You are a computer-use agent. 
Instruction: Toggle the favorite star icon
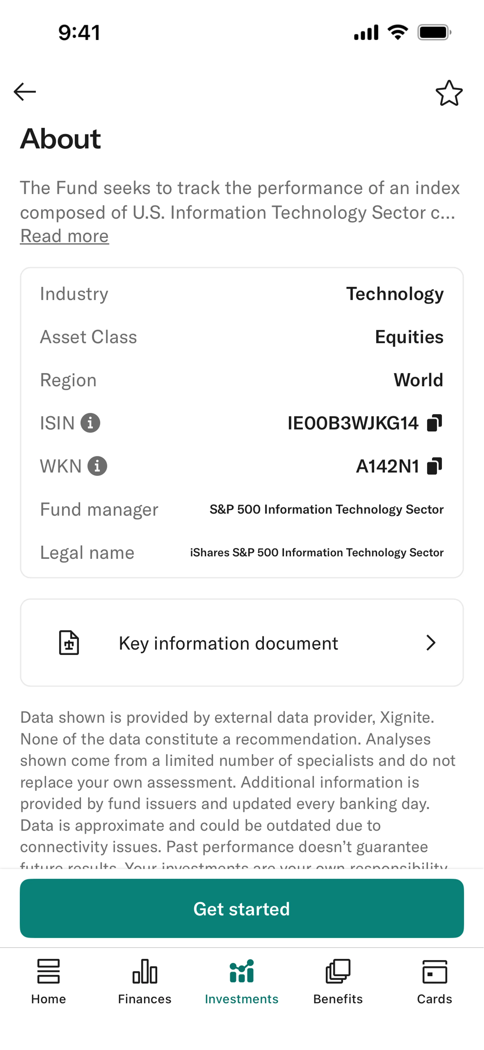coord(449,93)
